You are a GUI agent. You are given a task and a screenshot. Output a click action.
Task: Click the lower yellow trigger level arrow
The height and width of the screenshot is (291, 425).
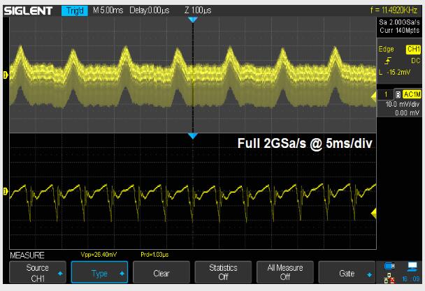pos(373,214)
